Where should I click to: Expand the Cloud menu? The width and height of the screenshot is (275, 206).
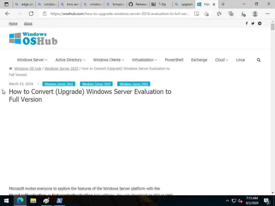click(222, 60)
